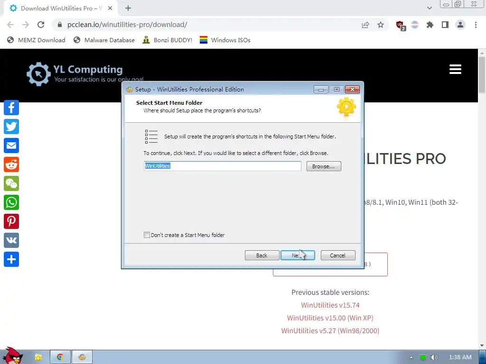Go forward in Chrome
This screenshot has width=486, height=364.
point(26,25)
